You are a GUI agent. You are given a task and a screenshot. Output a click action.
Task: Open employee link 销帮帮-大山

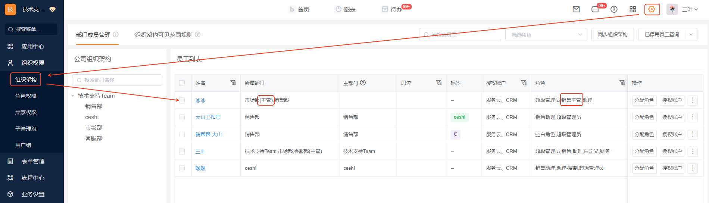pyautogui.click(x=208, y=134)
